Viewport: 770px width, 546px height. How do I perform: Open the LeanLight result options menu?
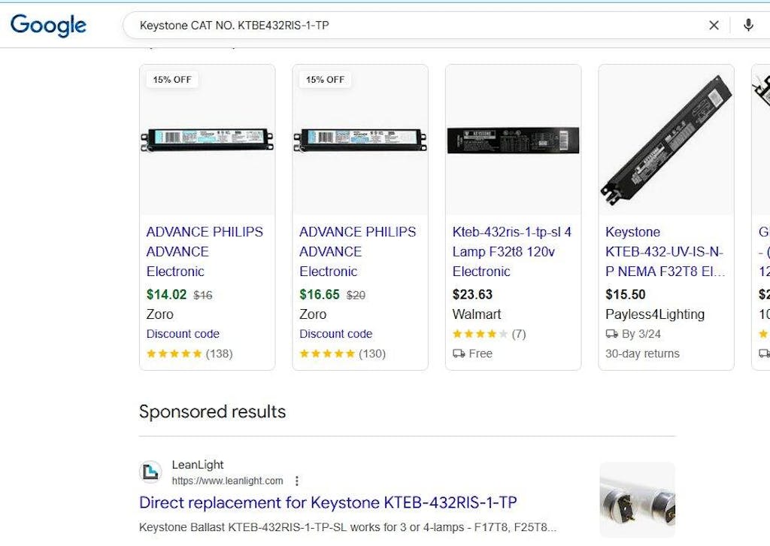(297, 481)
